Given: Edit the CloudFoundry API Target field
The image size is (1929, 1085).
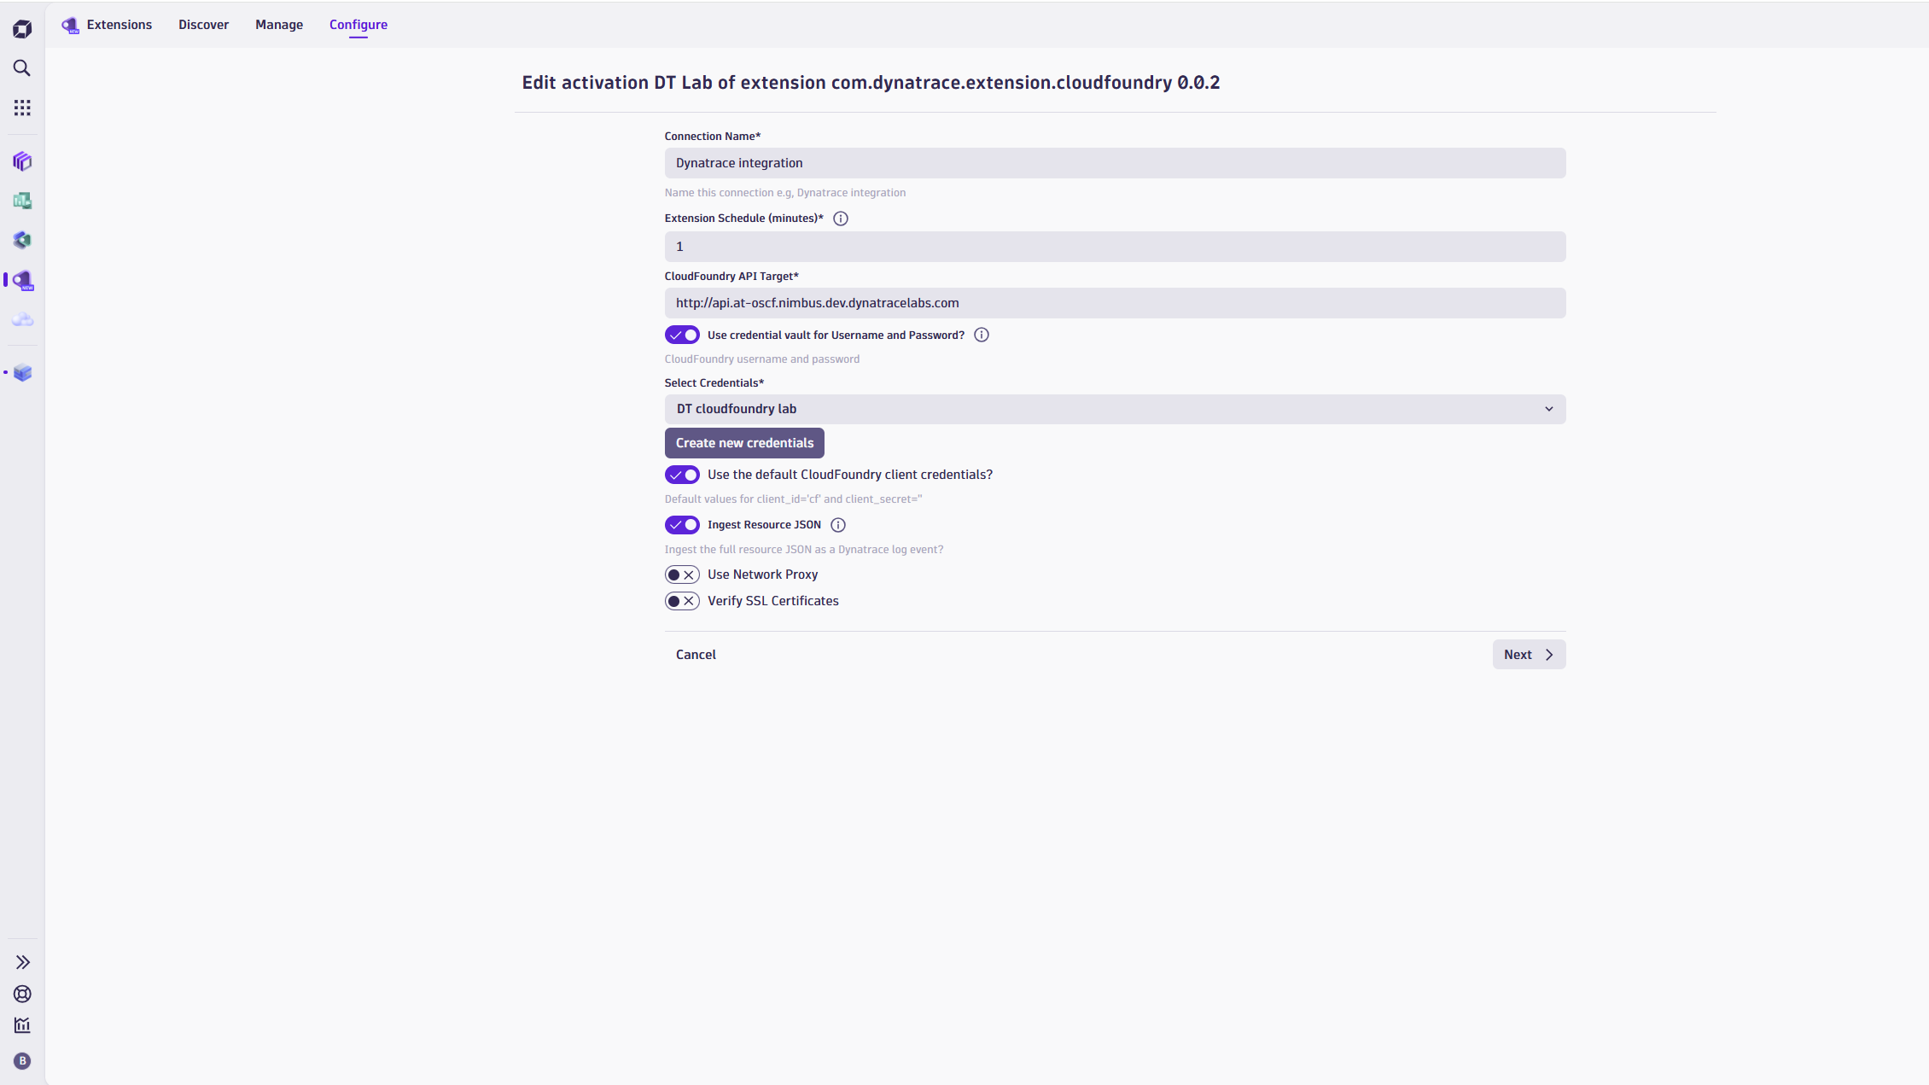Looking at the screenshot, I should pos(1115,302).
